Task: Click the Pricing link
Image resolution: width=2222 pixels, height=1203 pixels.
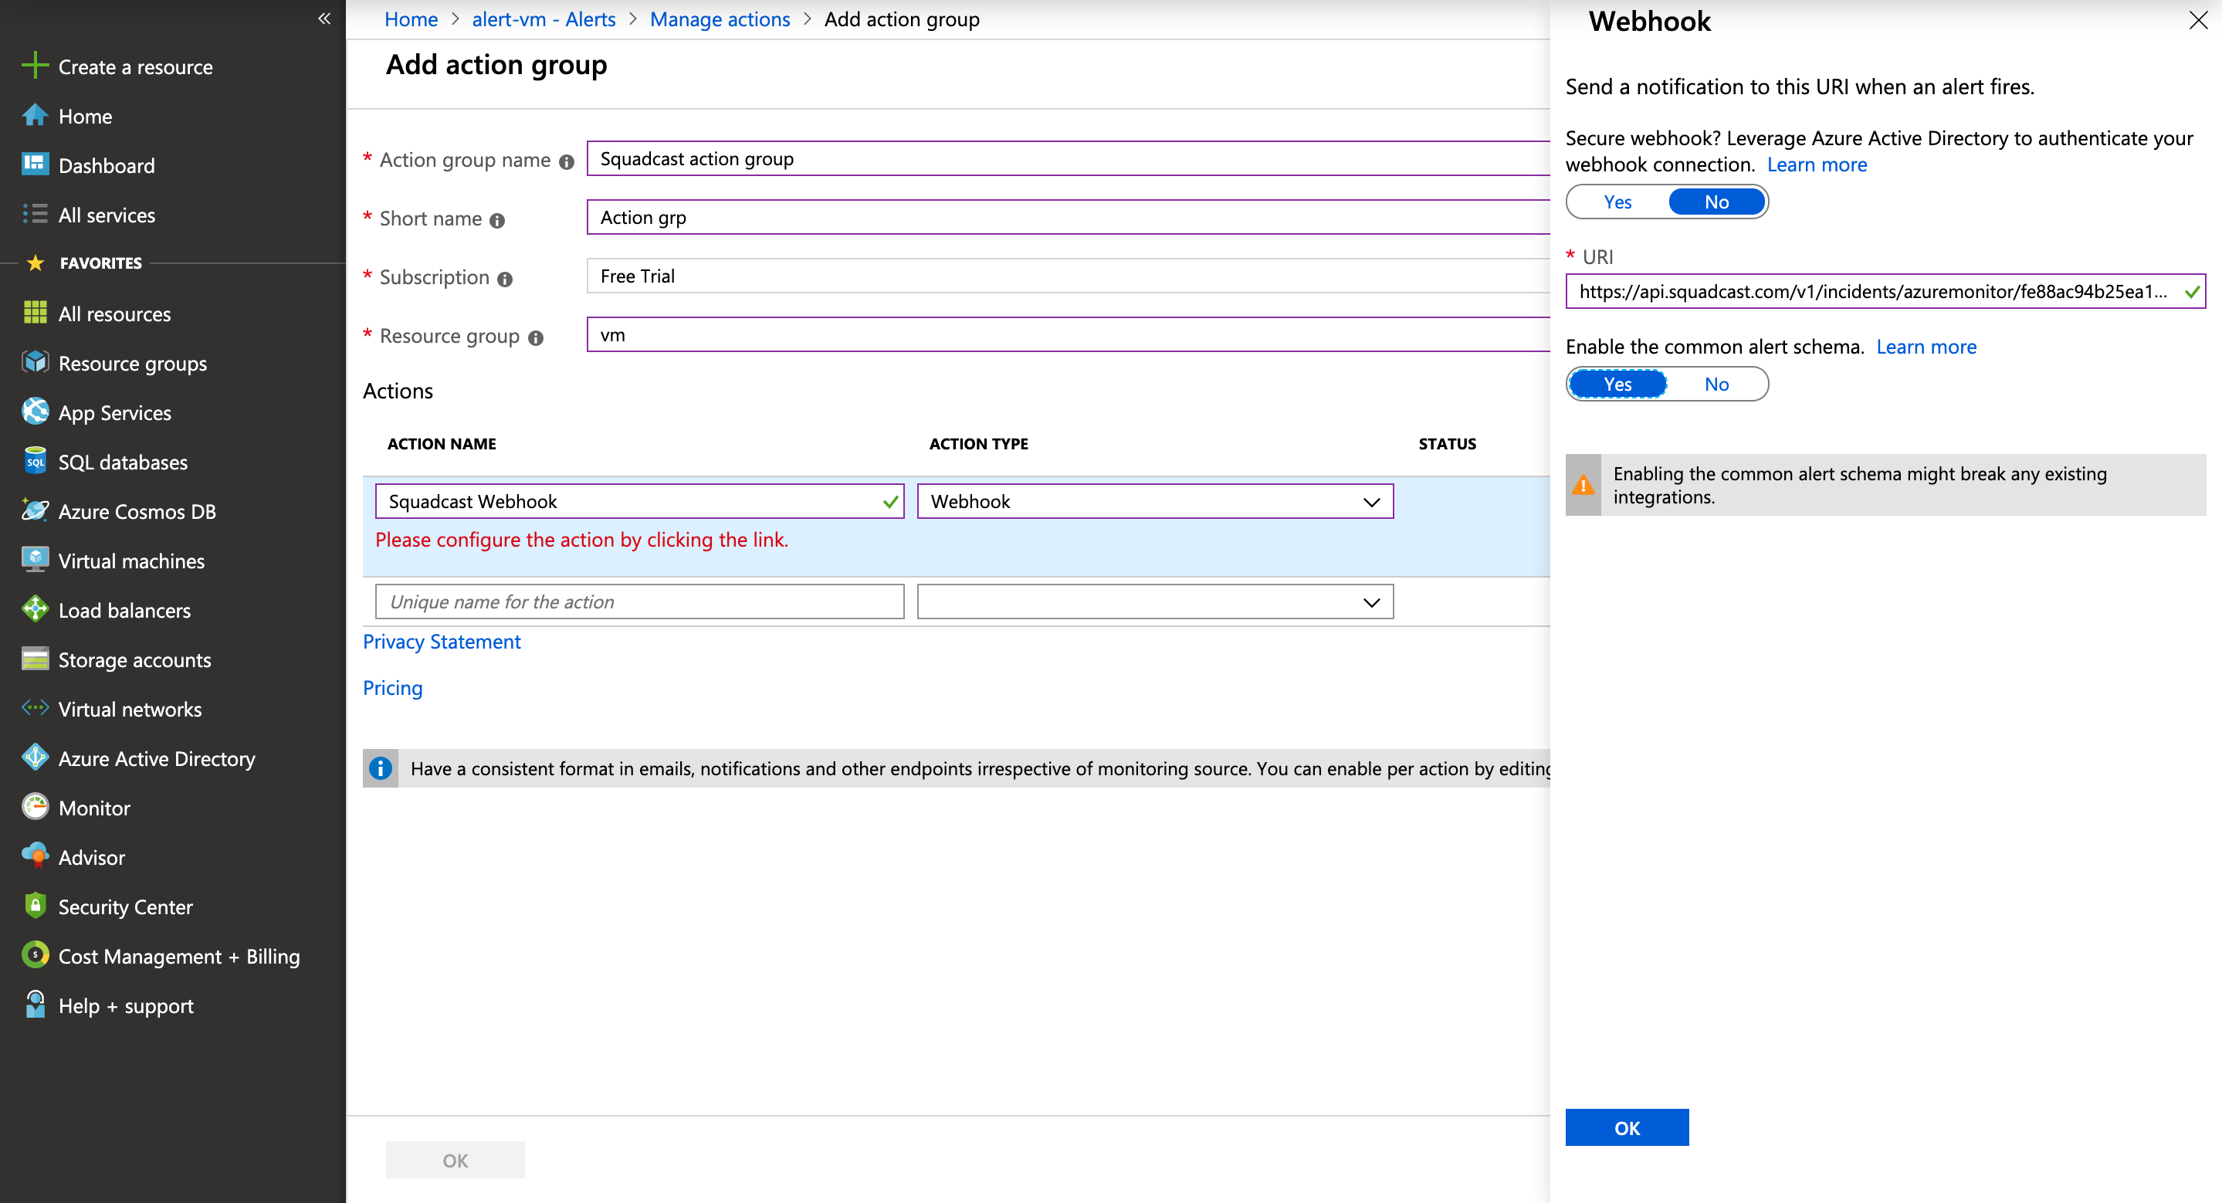Action: pyautogui.click(x=392, y=688)
